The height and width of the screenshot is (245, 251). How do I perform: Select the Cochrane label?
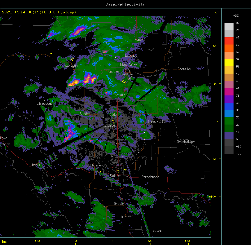pos(94,165)
